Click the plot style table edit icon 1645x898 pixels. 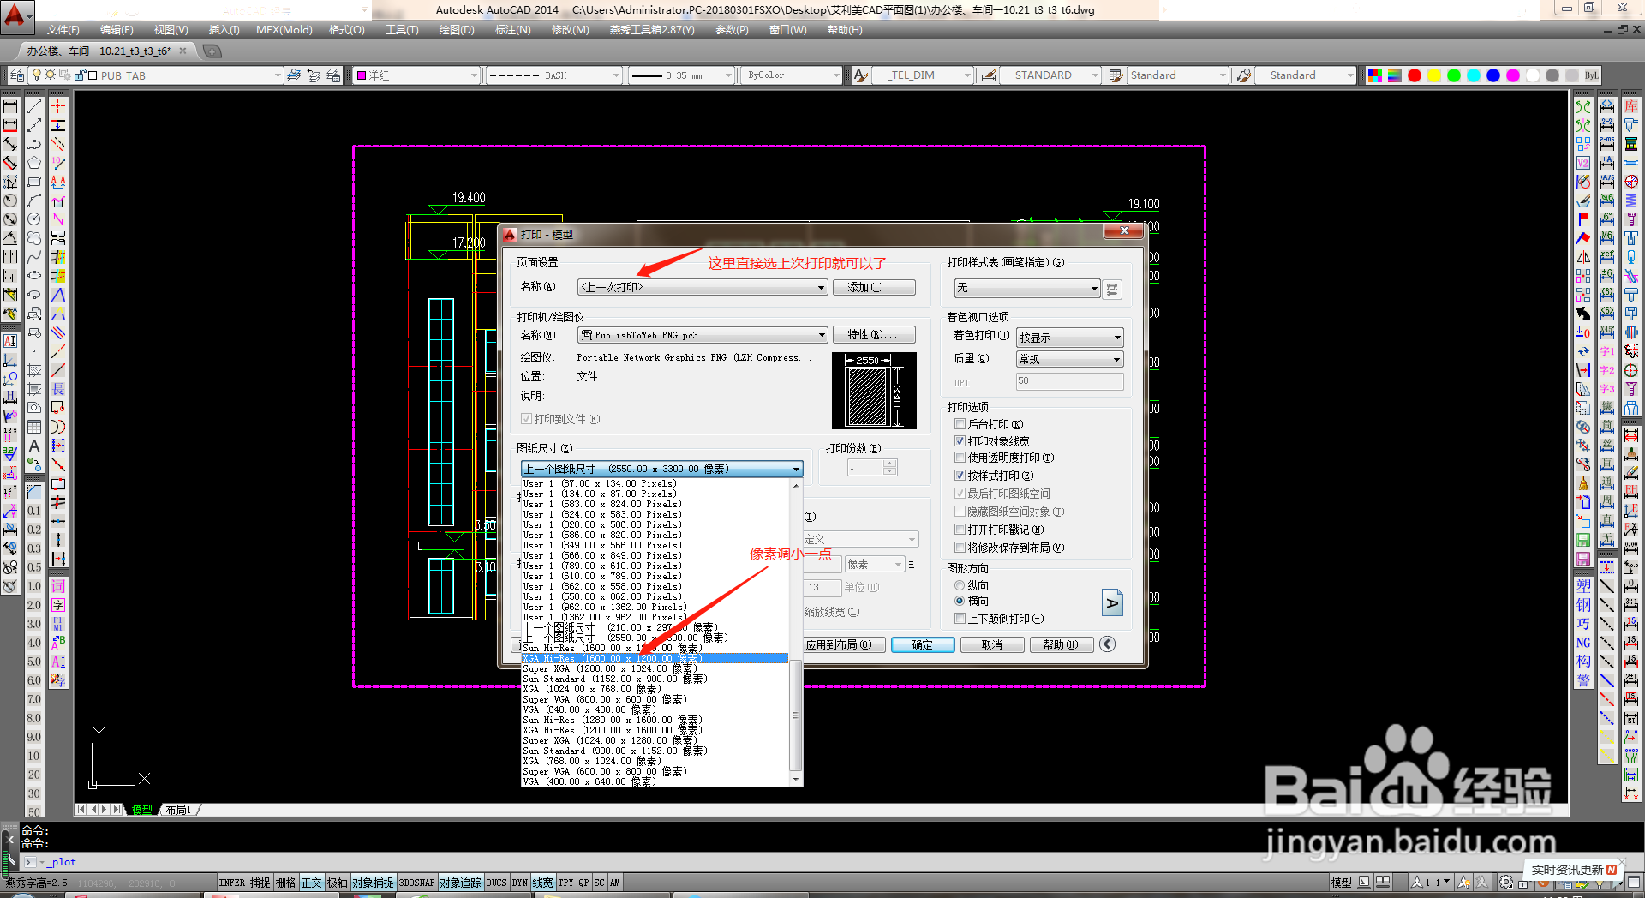coord(1112,289)
